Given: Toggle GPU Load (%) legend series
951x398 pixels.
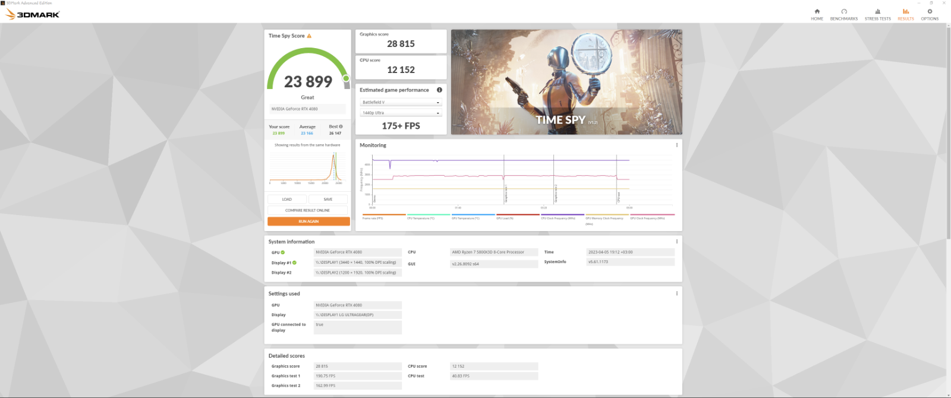Looking at the screenshot, I should point(518,216).
